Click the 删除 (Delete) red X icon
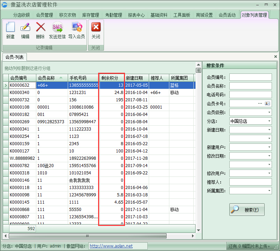 (x=40, y=27)
